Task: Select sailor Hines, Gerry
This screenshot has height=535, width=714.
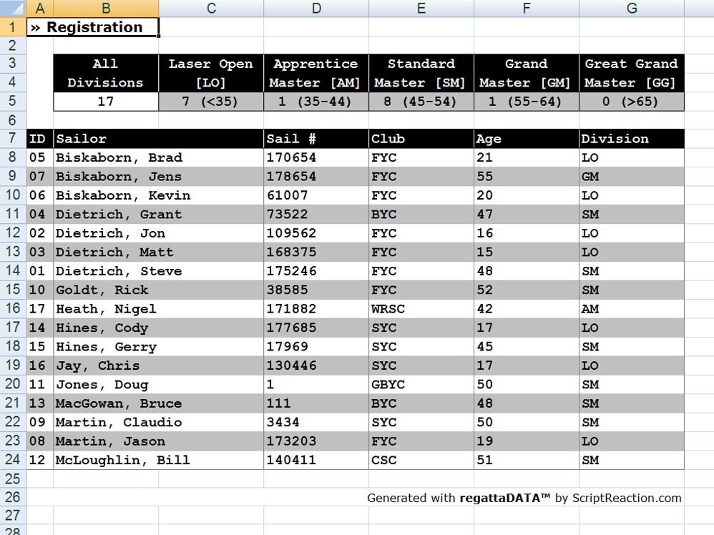Action: pos(158,346)
